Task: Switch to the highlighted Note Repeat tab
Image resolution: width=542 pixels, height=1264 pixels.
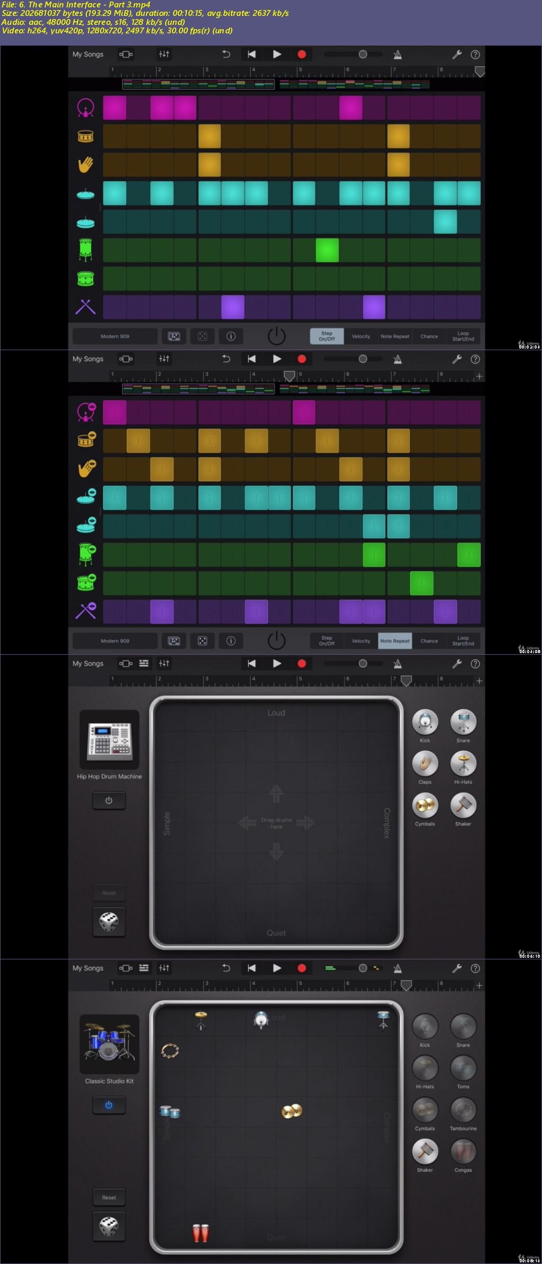Action: (395, 641)
